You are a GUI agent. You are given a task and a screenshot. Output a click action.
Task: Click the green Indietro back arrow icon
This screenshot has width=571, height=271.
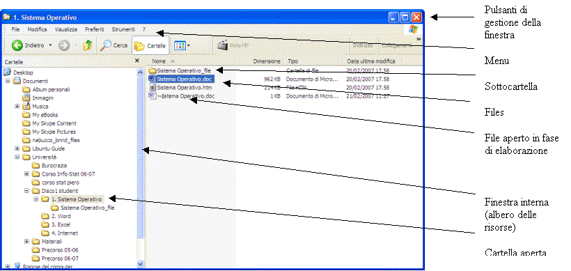(x=17, y=45)
